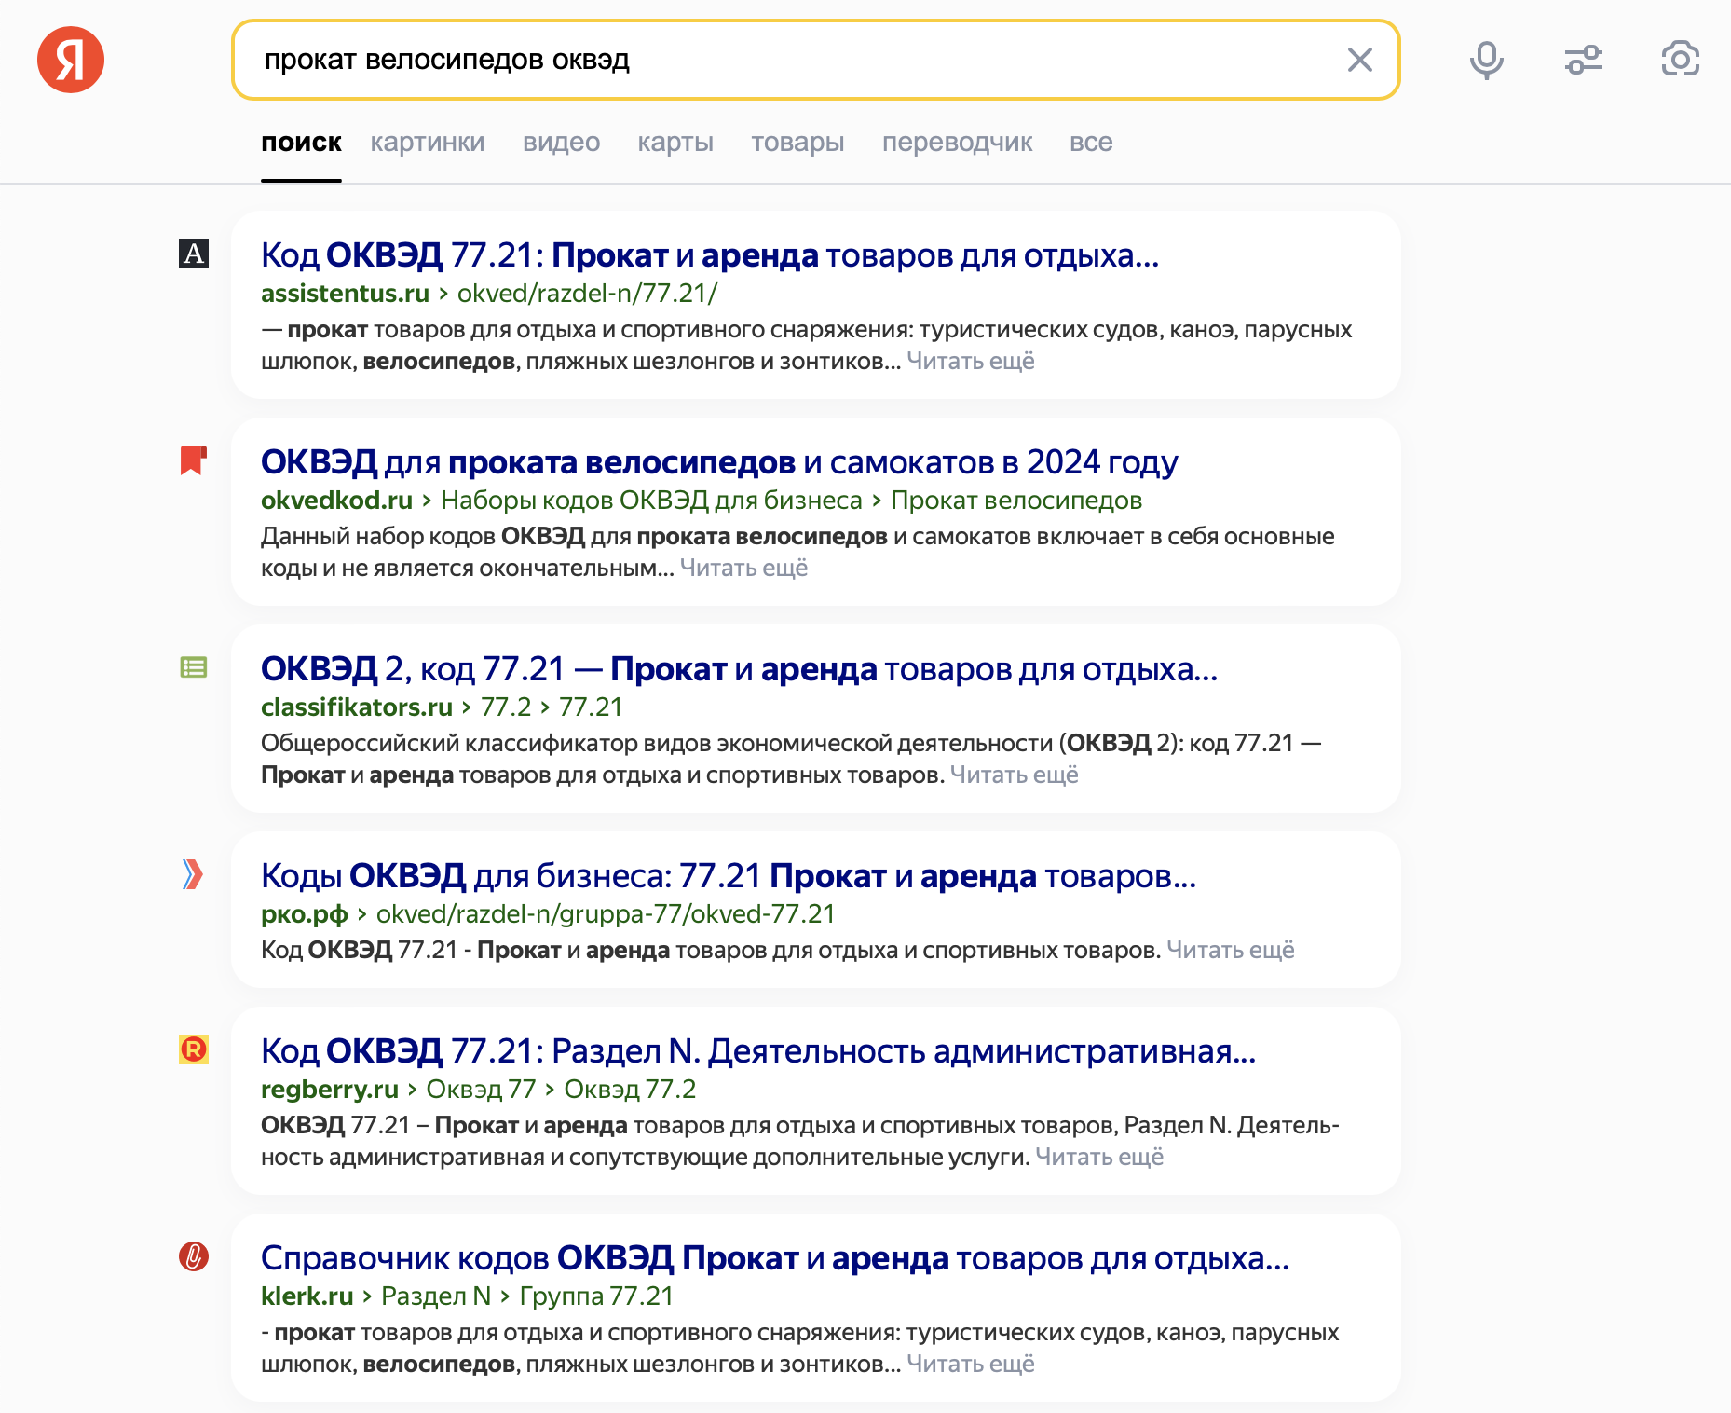Viewport: 1731px width, 1413px height.
Task: Open the 'все' services tab
Action: click(1091, 143)
